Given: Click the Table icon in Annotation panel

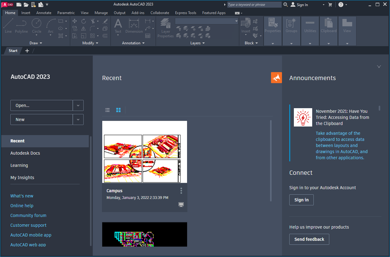Looking at the screenshot, I should pyautogui.click(x=148, y=36).
